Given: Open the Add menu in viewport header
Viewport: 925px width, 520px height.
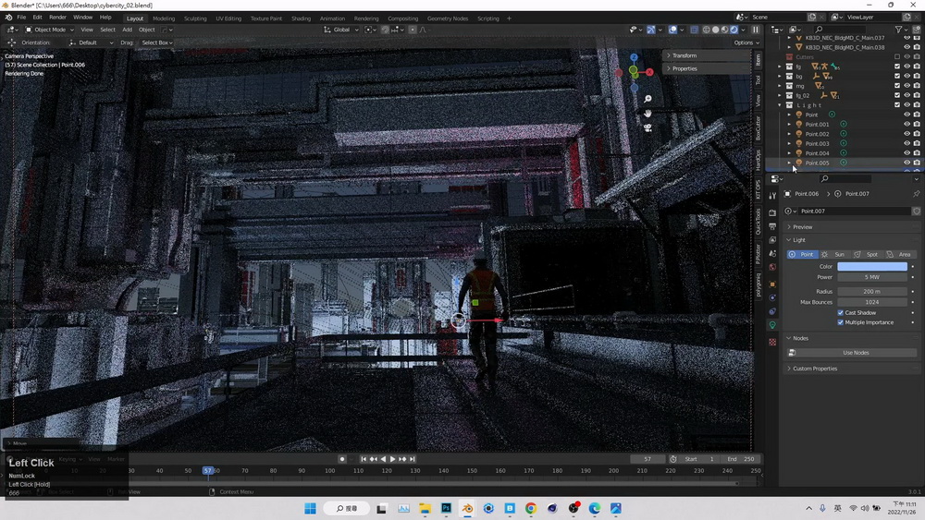Looking at the screenshot, I should pyautogui.click(x=127, y=30).
